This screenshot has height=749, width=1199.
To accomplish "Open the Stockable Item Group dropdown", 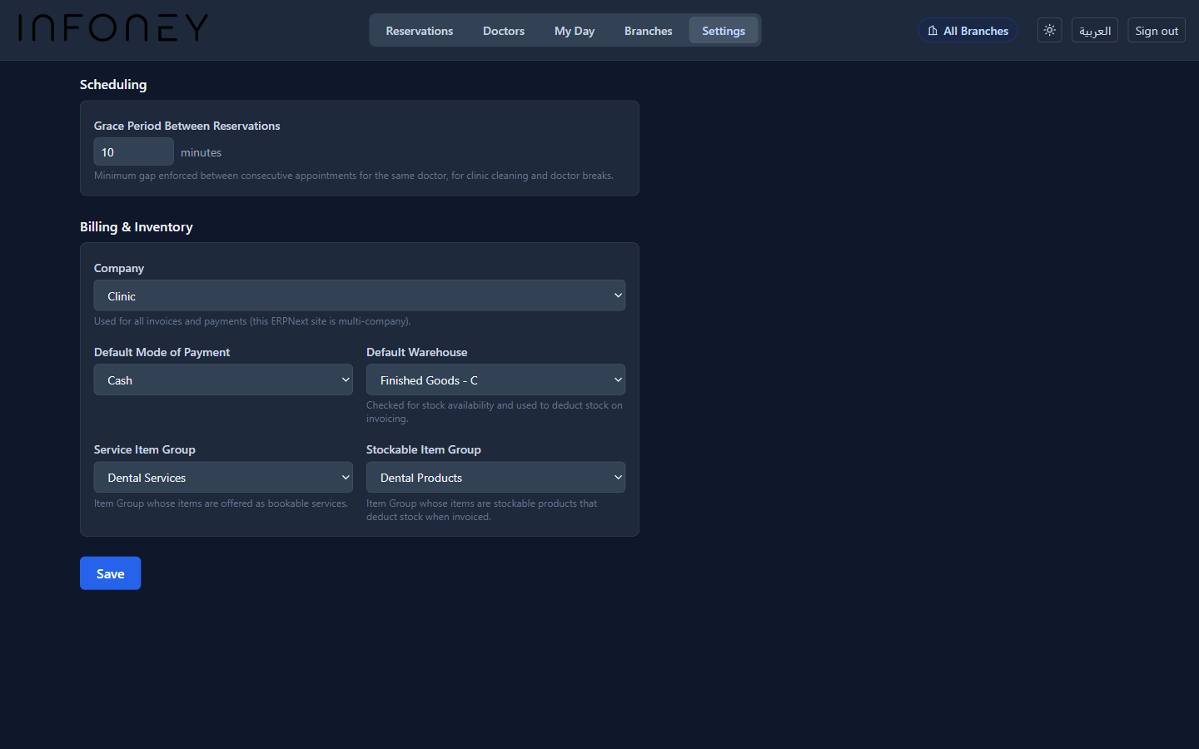I will pyautogui.click(x=495, y=477).
